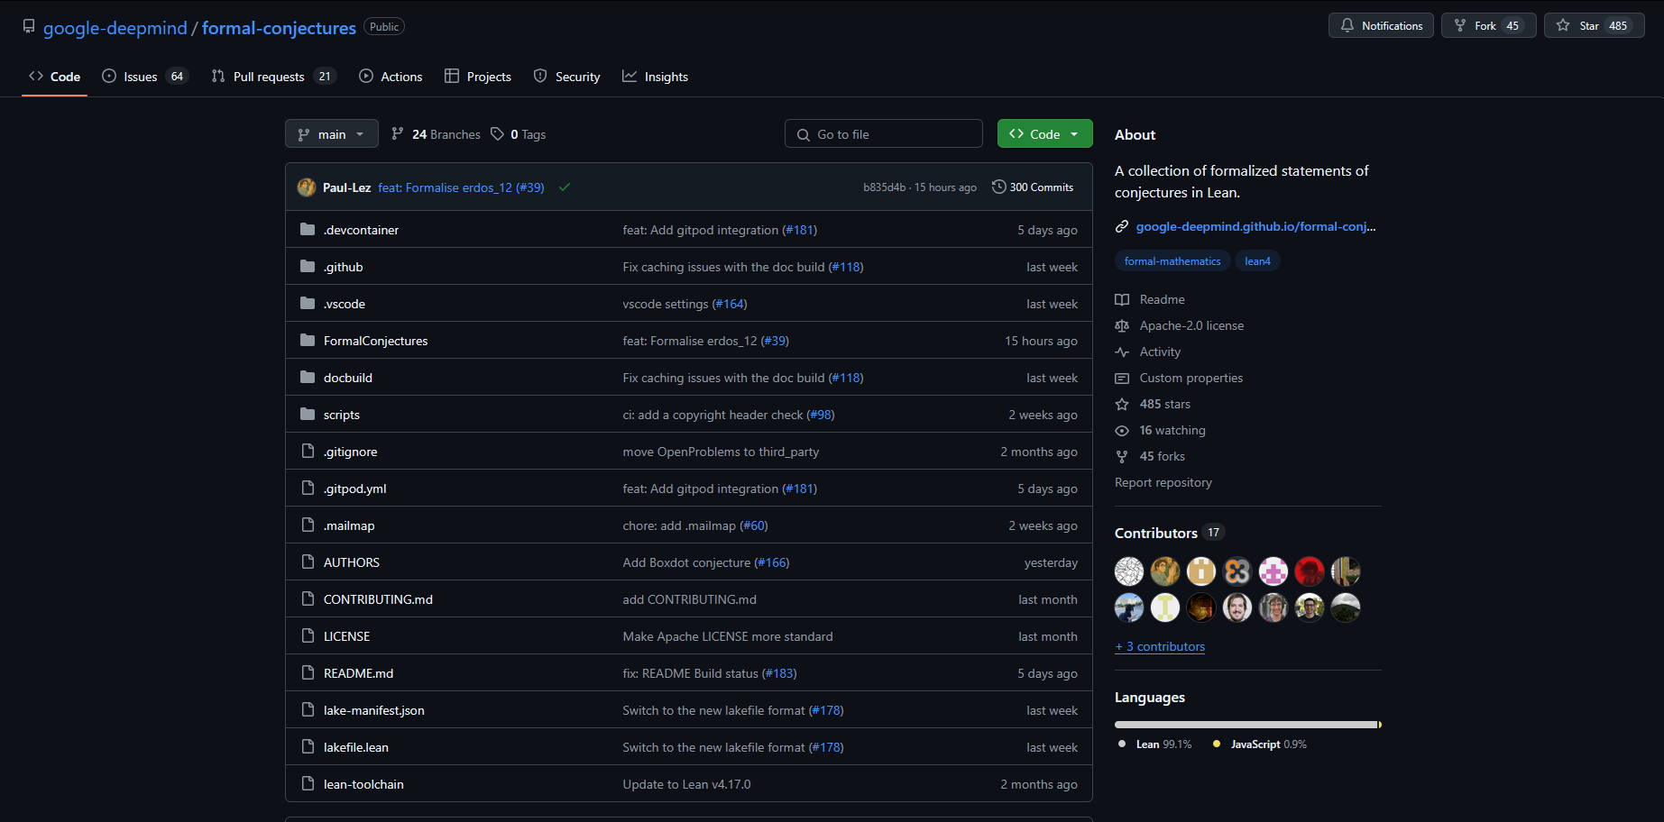
Task: View 300 Commits history
Action: [x=1033, y=187]
